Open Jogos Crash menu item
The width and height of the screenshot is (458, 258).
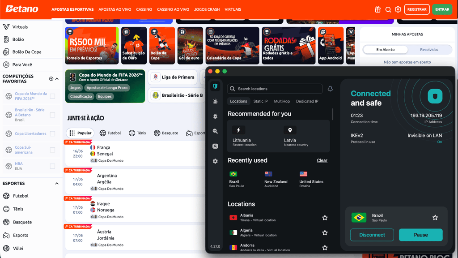[207, 9]
